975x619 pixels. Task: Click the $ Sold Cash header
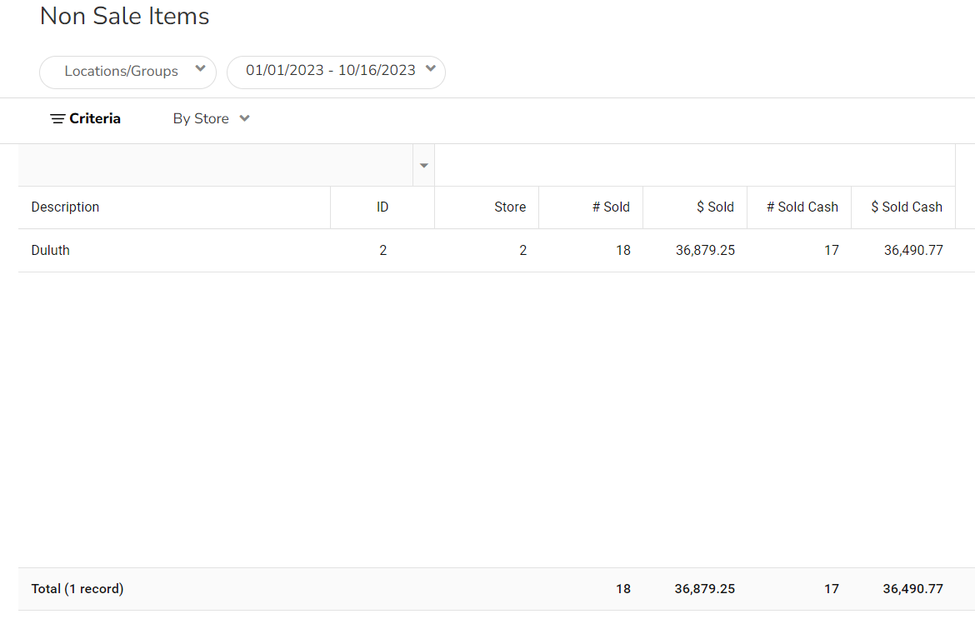point(906,207)
